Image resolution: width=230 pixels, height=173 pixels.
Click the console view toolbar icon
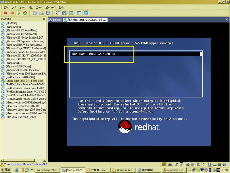tap(86, 13)
